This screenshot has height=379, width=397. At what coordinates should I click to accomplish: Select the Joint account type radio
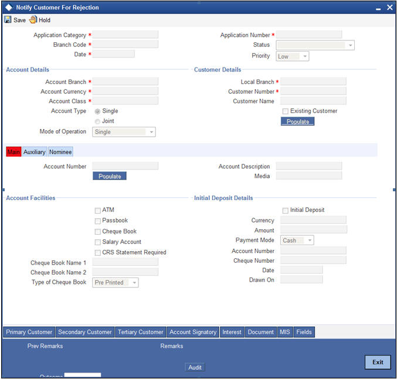pyautogui.click(x=97, y=121)
